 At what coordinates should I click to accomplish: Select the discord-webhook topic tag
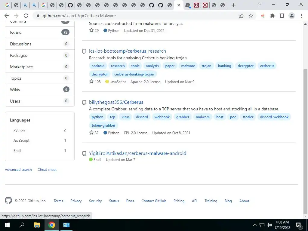[274, 117]
